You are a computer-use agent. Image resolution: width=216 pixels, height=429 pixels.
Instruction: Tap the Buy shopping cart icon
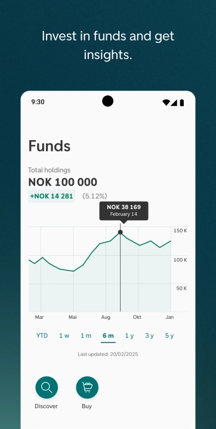tap(87, 387)
